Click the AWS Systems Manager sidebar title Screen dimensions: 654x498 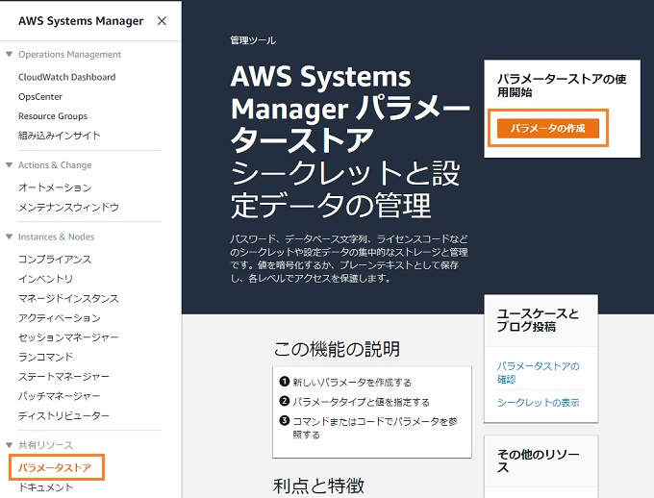[x=81, y=21]
